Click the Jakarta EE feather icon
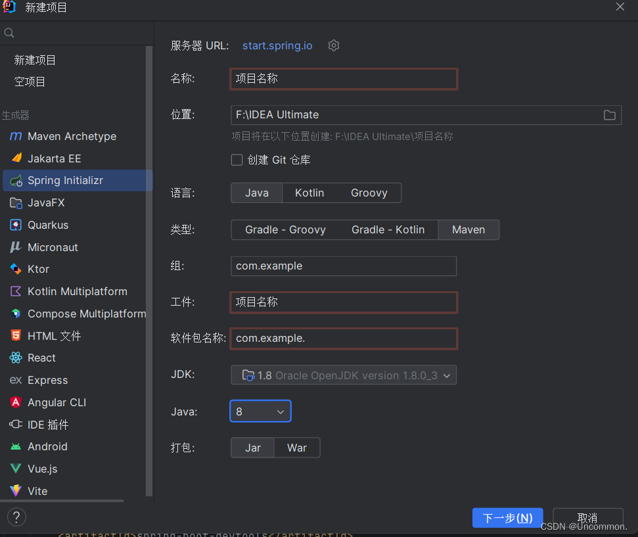The image size is (638, 537). pyautogui.click(x=16, y=158)
